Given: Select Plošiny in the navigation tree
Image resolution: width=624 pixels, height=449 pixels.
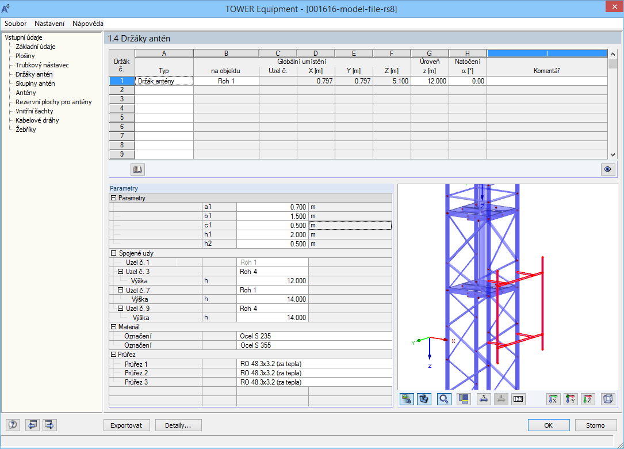Looking at the screenshot, I should (x=25, y=56).
